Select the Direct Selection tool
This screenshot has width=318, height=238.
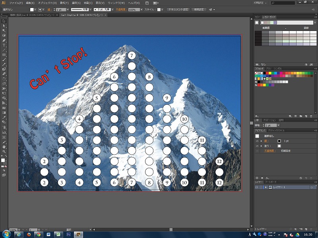[x=4, y=26]
